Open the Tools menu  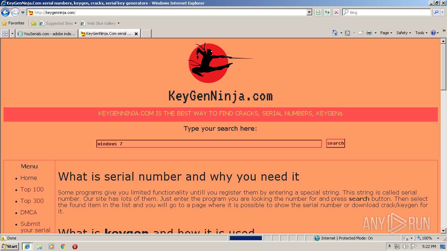[421, 33]
